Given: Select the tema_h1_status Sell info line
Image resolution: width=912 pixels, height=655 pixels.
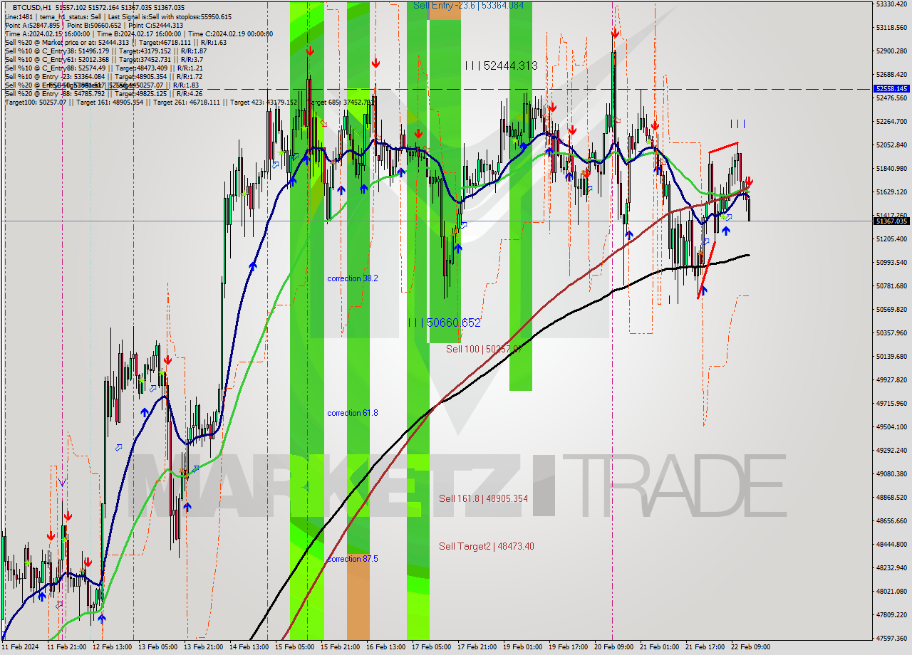Looking at the screenshot, I should [118, 16].
